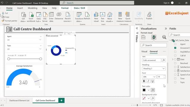Check the AvgTalkDuration field
The height and width of the screenshot is (107, 190).
[x=175, y=52]
